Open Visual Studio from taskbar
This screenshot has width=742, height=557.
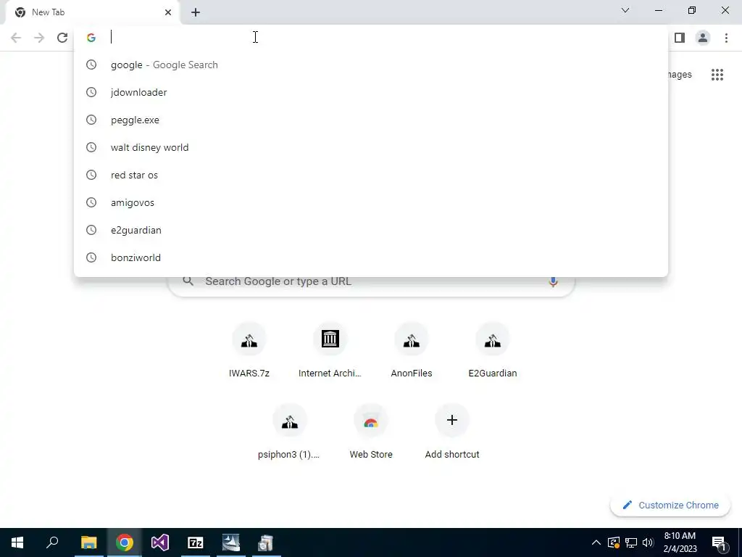coord(159,542)
